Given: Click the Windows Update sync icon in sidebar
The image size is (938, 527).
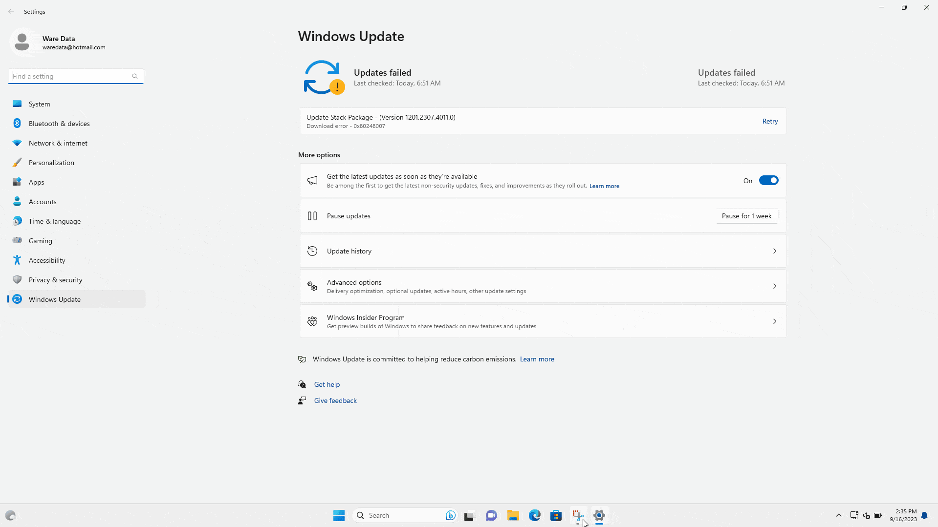Looking at the screenshot, I should [x=17, y=299].
